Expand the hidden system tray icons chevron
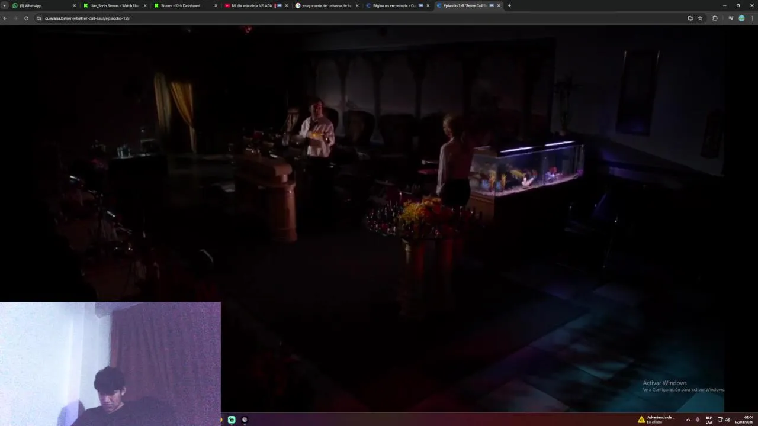 [x=688, y=419]
